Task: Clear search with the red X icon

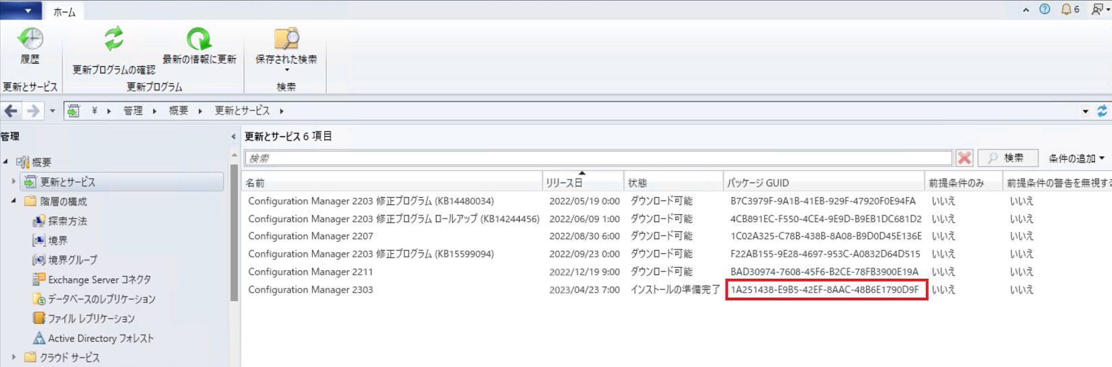Action: click(964, 158)
